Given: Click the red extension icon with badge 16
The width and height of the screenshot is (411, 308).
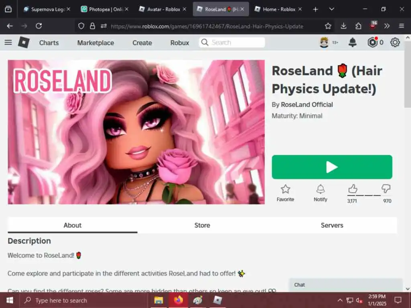Looking at the screenshot, I should (373, 25).
